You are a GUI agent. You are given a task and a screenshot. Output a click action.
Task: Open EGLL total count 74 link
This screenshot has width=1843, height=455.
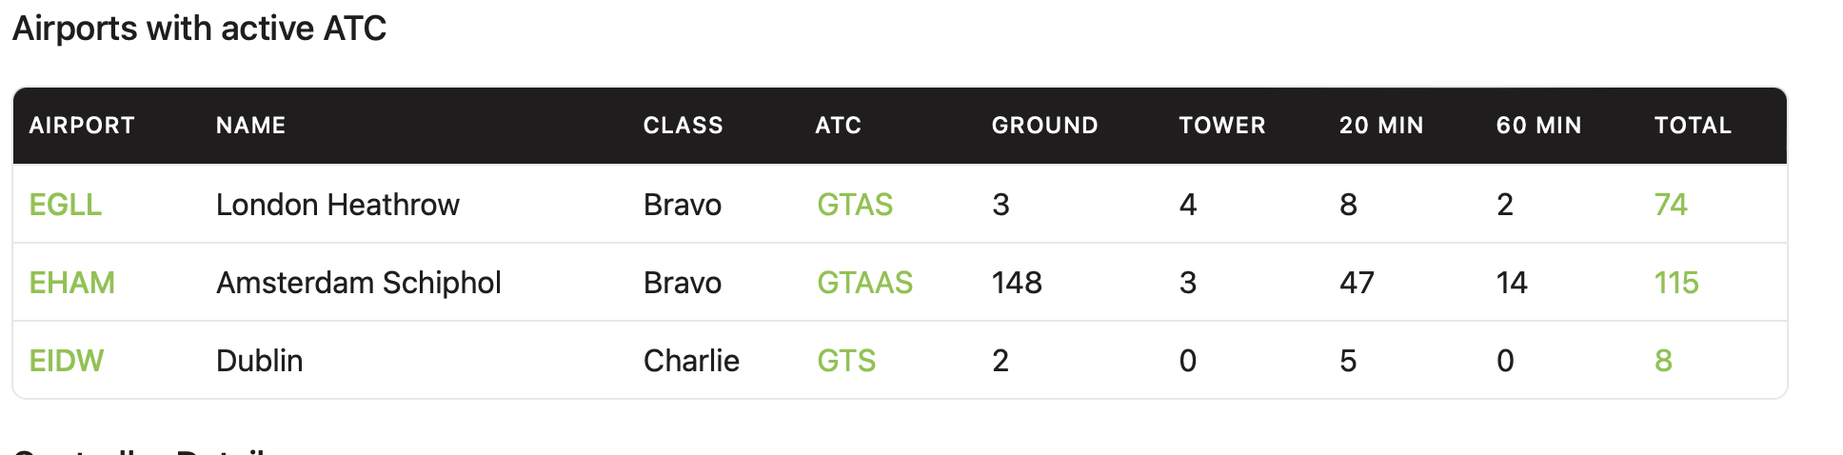point(1670,205)
